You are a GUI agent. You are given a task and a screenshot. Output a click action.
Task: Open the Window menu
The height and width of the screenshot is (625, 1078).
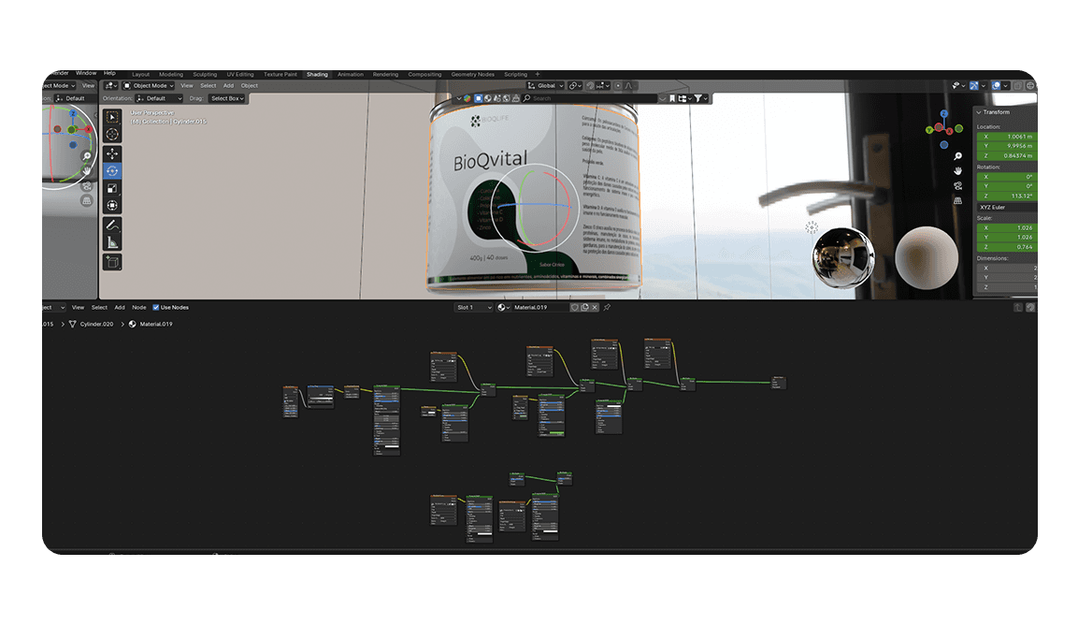(86, 73)
